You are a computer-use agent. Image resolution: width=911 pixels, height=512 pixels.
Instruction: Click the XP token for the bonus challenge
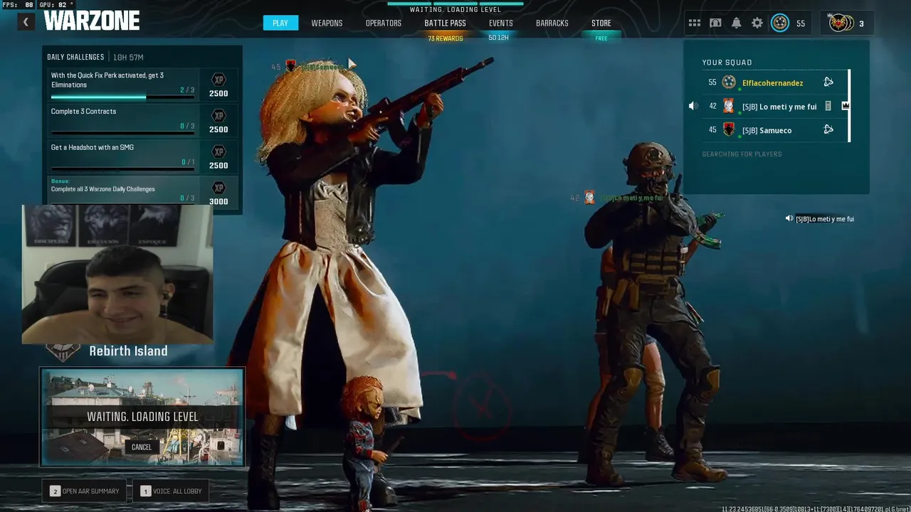click(218, 188)
